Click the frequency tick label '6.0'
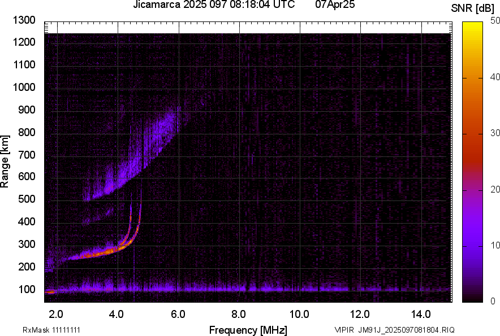 click(x=178, y=314)
